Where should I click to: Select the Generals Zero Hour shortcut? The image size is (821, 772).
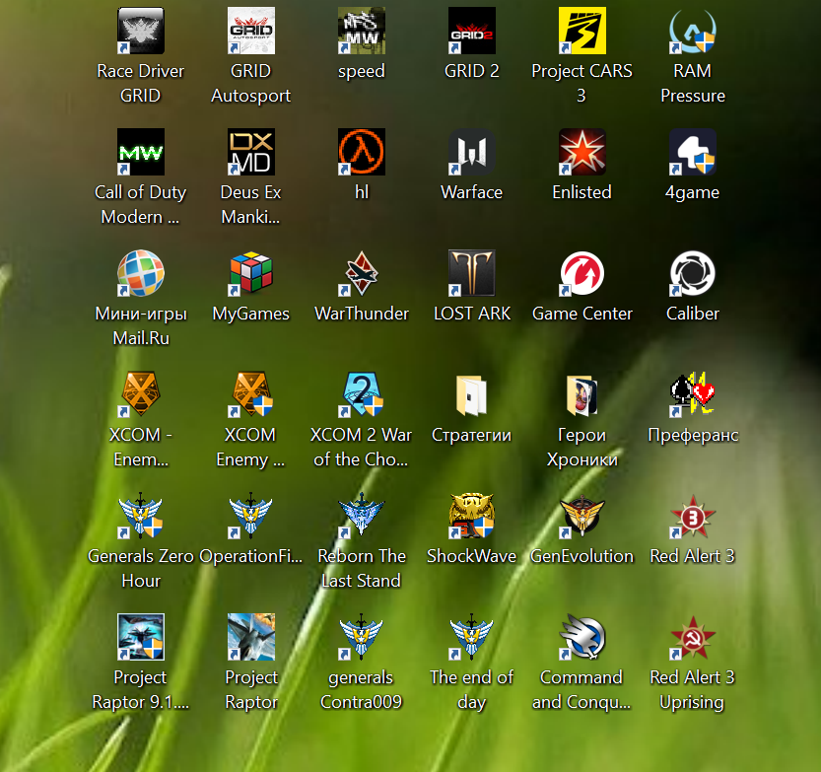pos(141,517)
